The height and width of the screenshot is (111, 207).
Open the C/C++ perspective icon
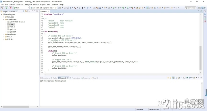202,8
